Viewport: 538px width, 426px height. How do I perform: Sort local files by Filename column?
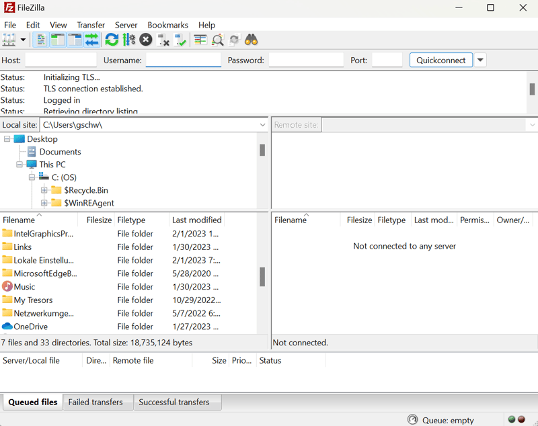tap(39, 220)
